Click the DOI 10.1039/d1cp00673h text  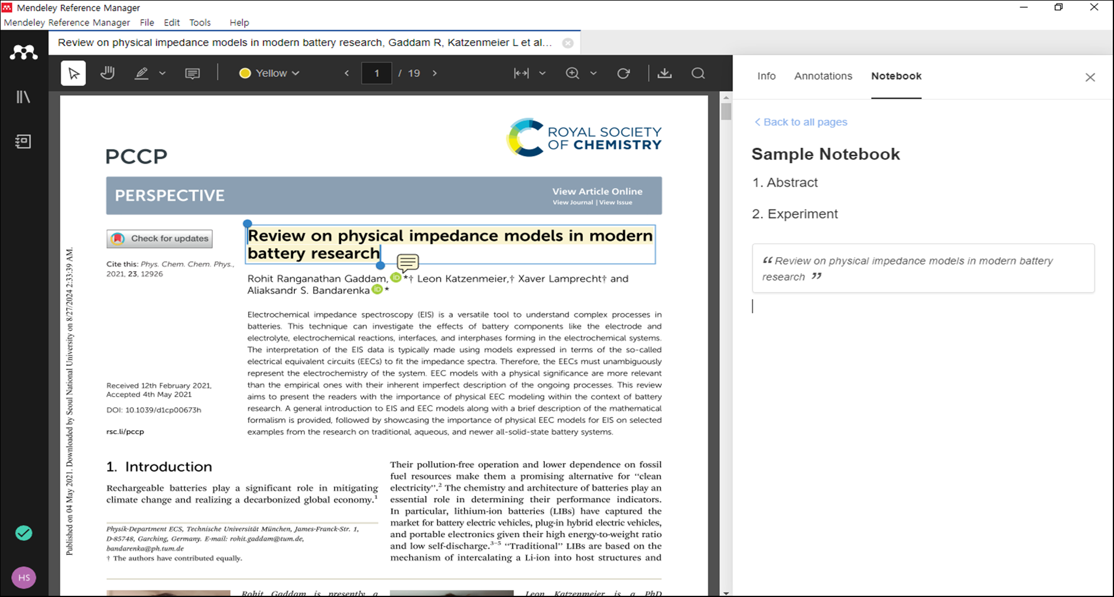point(154,410)
